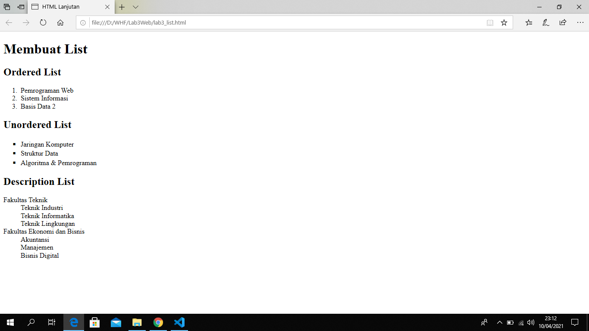Open taskbar search

coord(31,322)
